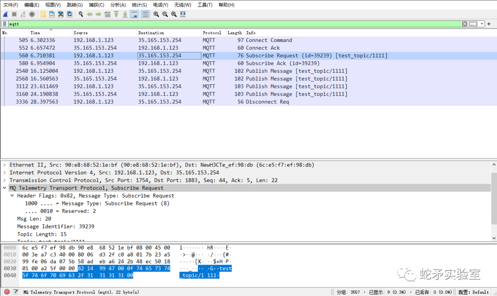
Task: Jump to the last packet
Action: [x=125, y=14]
